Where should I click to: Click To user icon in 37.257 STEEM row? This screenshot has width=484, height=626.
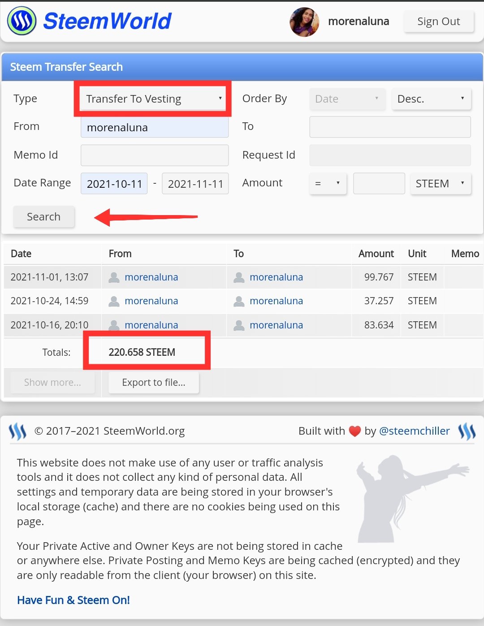point(239,301)
